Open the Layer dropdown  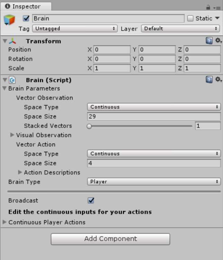click(180, 28)
